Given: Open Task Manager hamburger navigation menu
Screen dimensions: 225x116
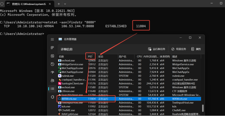Looking at the screenshot, I should click(52, 39).
